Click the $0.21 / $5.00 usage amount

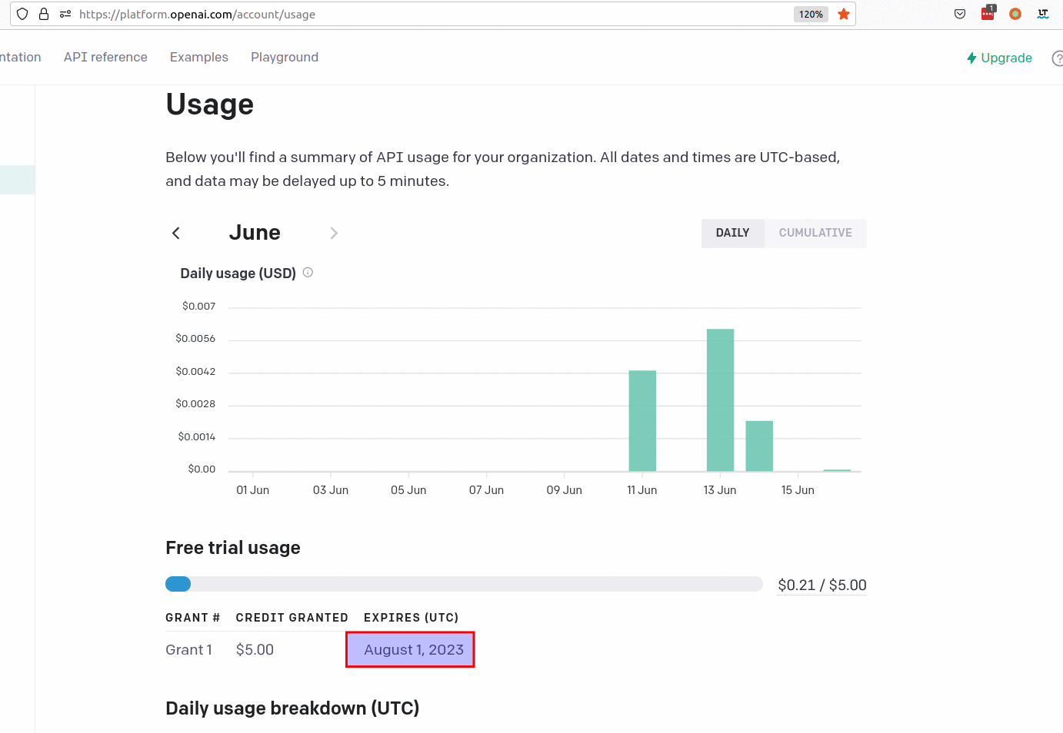822,585
